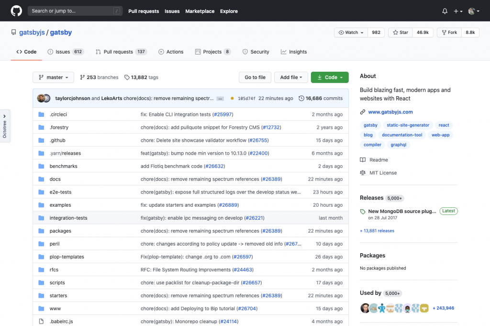View the 253 branches

pos(99,77)
